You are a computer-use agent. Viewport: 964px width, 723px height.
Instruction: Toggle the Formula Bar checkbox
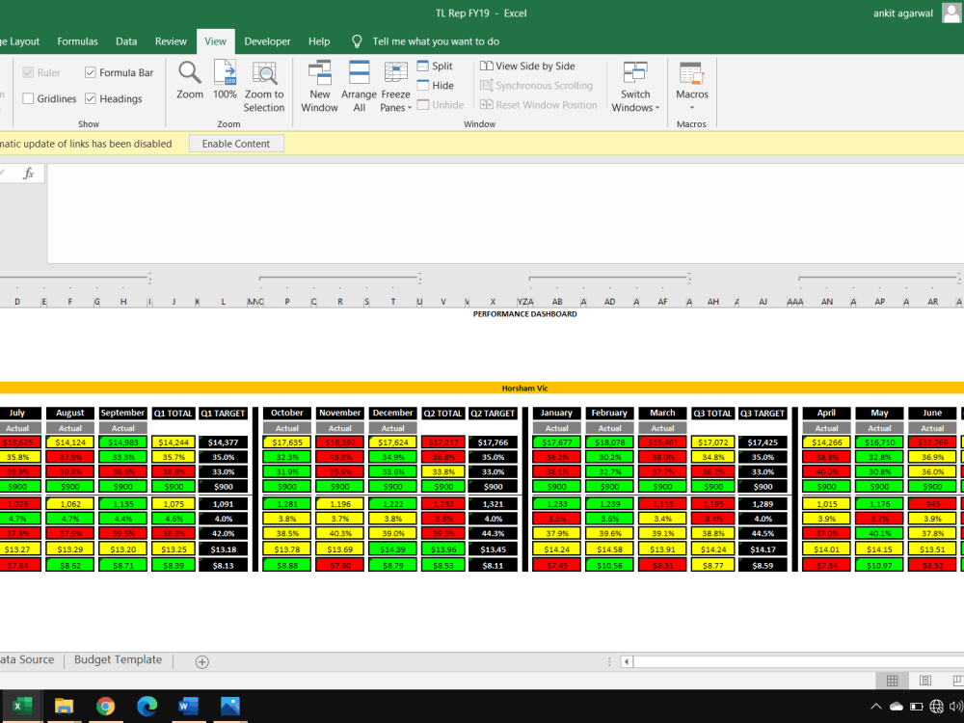91,72
